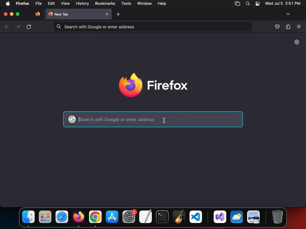Open Finder from the Dock

tap(28, 217)
